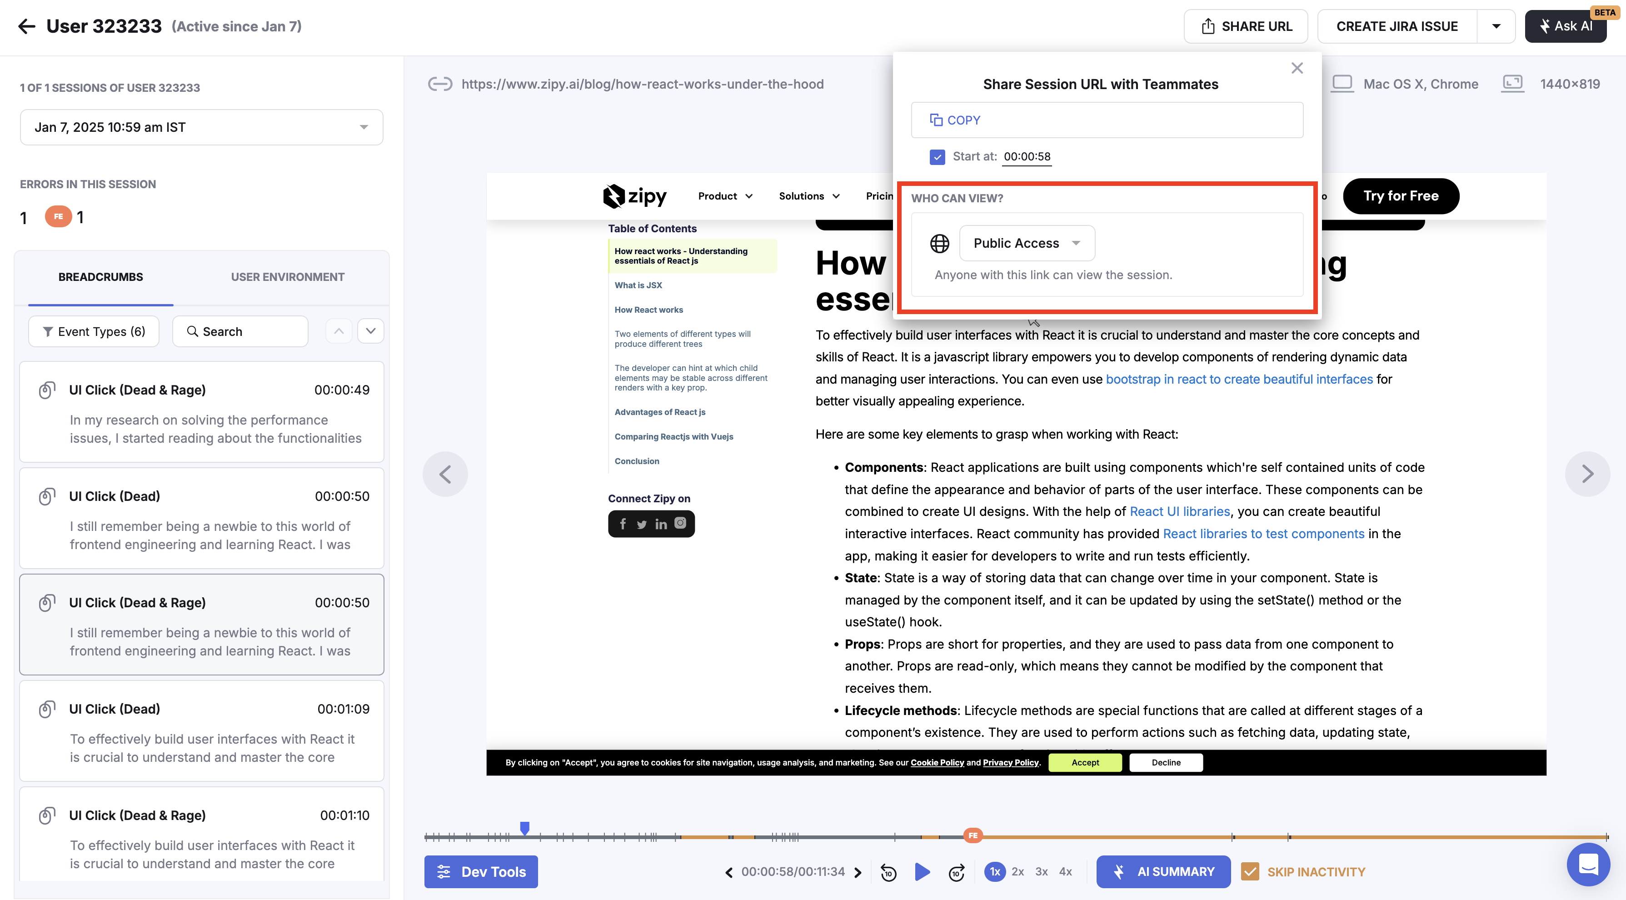Set playback speed to 2x
This screenshot has height=900, width=1626.
tap(1017, 872)
